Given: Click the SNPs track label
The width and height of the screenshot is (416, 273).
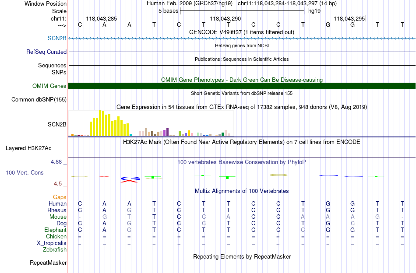Looking at the screenshot, I should click(59, 72).
